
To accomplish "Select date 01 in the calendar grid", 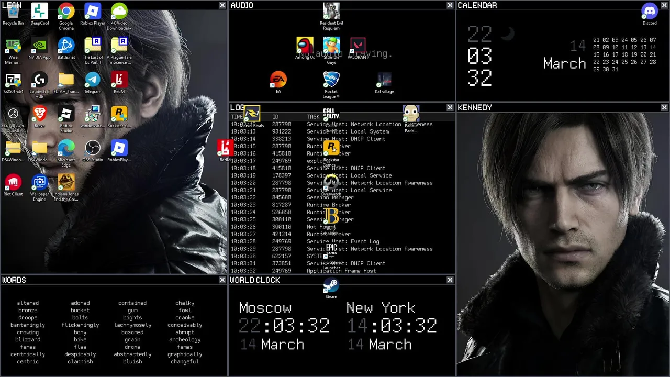I will click(x=596, y=40).
